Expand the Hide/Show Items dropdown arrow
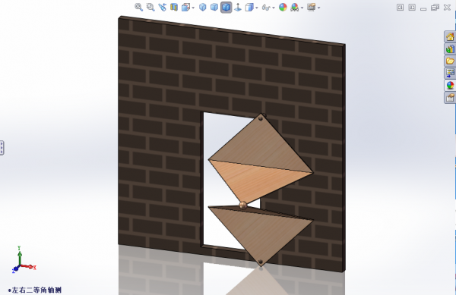The height and width of the screenshot is (295, 456). tap(274, 8)
